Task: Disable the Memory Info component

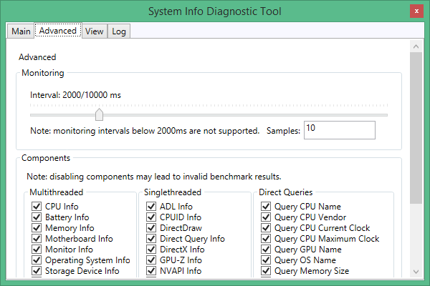Action: click(36, 228)
